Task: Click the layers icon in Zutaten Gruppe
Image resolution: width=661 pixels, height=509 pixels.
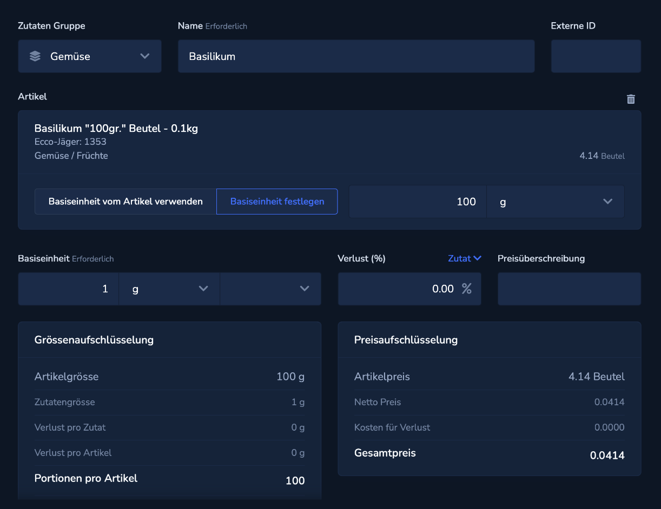Action: 35,56
